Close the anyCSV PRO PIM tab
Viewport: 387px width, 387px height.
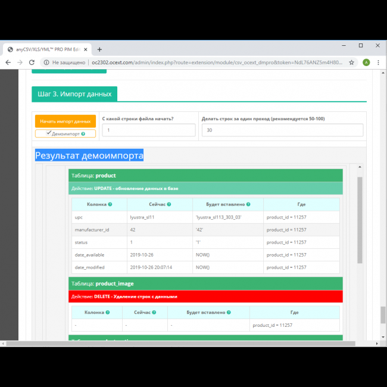click(x=85, y=49)
